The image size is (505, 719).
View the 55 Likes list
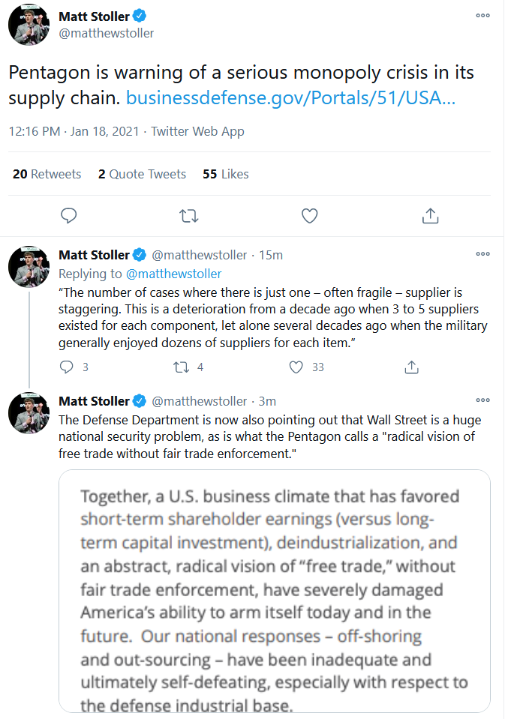225,174
